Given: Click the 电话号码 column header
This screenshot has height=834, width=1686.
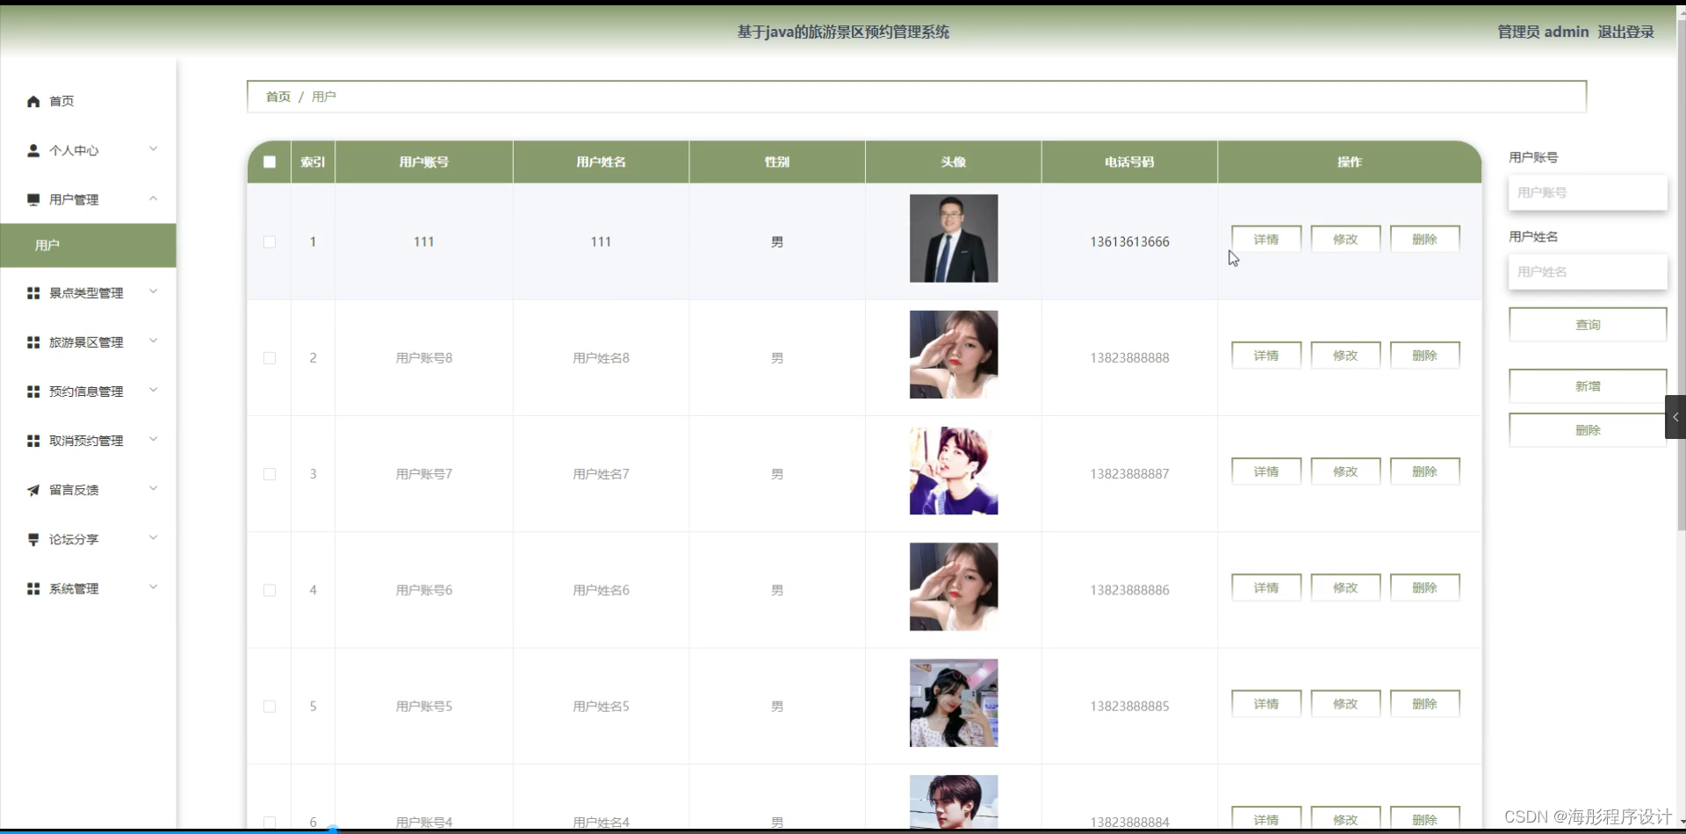Looking at the screenshot, I should click(1129, 162).
